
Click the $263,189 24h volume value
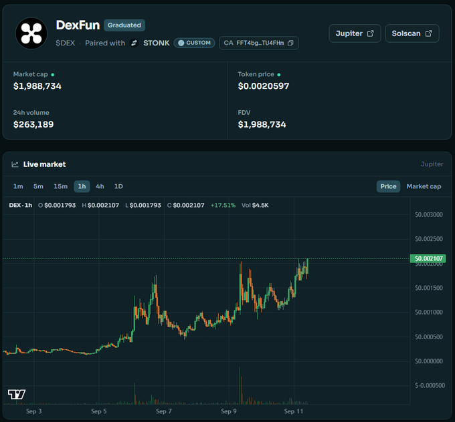point(33,125)
